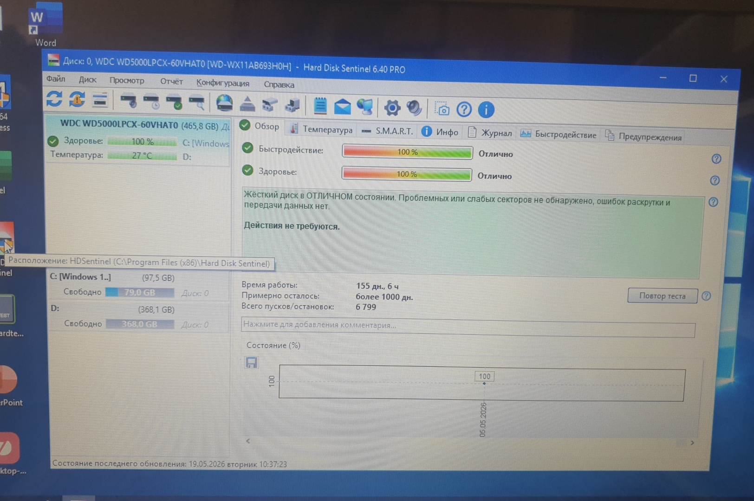Viewport: 754px width, 501px height.
Task: Click the grey computer-and-drive icon before the notepad
Action: point(292,105)
